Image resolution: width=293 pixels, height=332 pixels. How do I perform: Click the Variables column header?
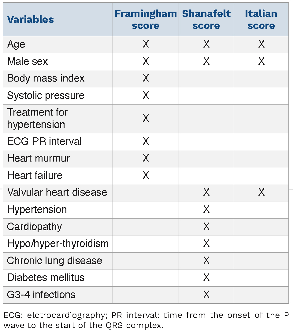(30, 19)
